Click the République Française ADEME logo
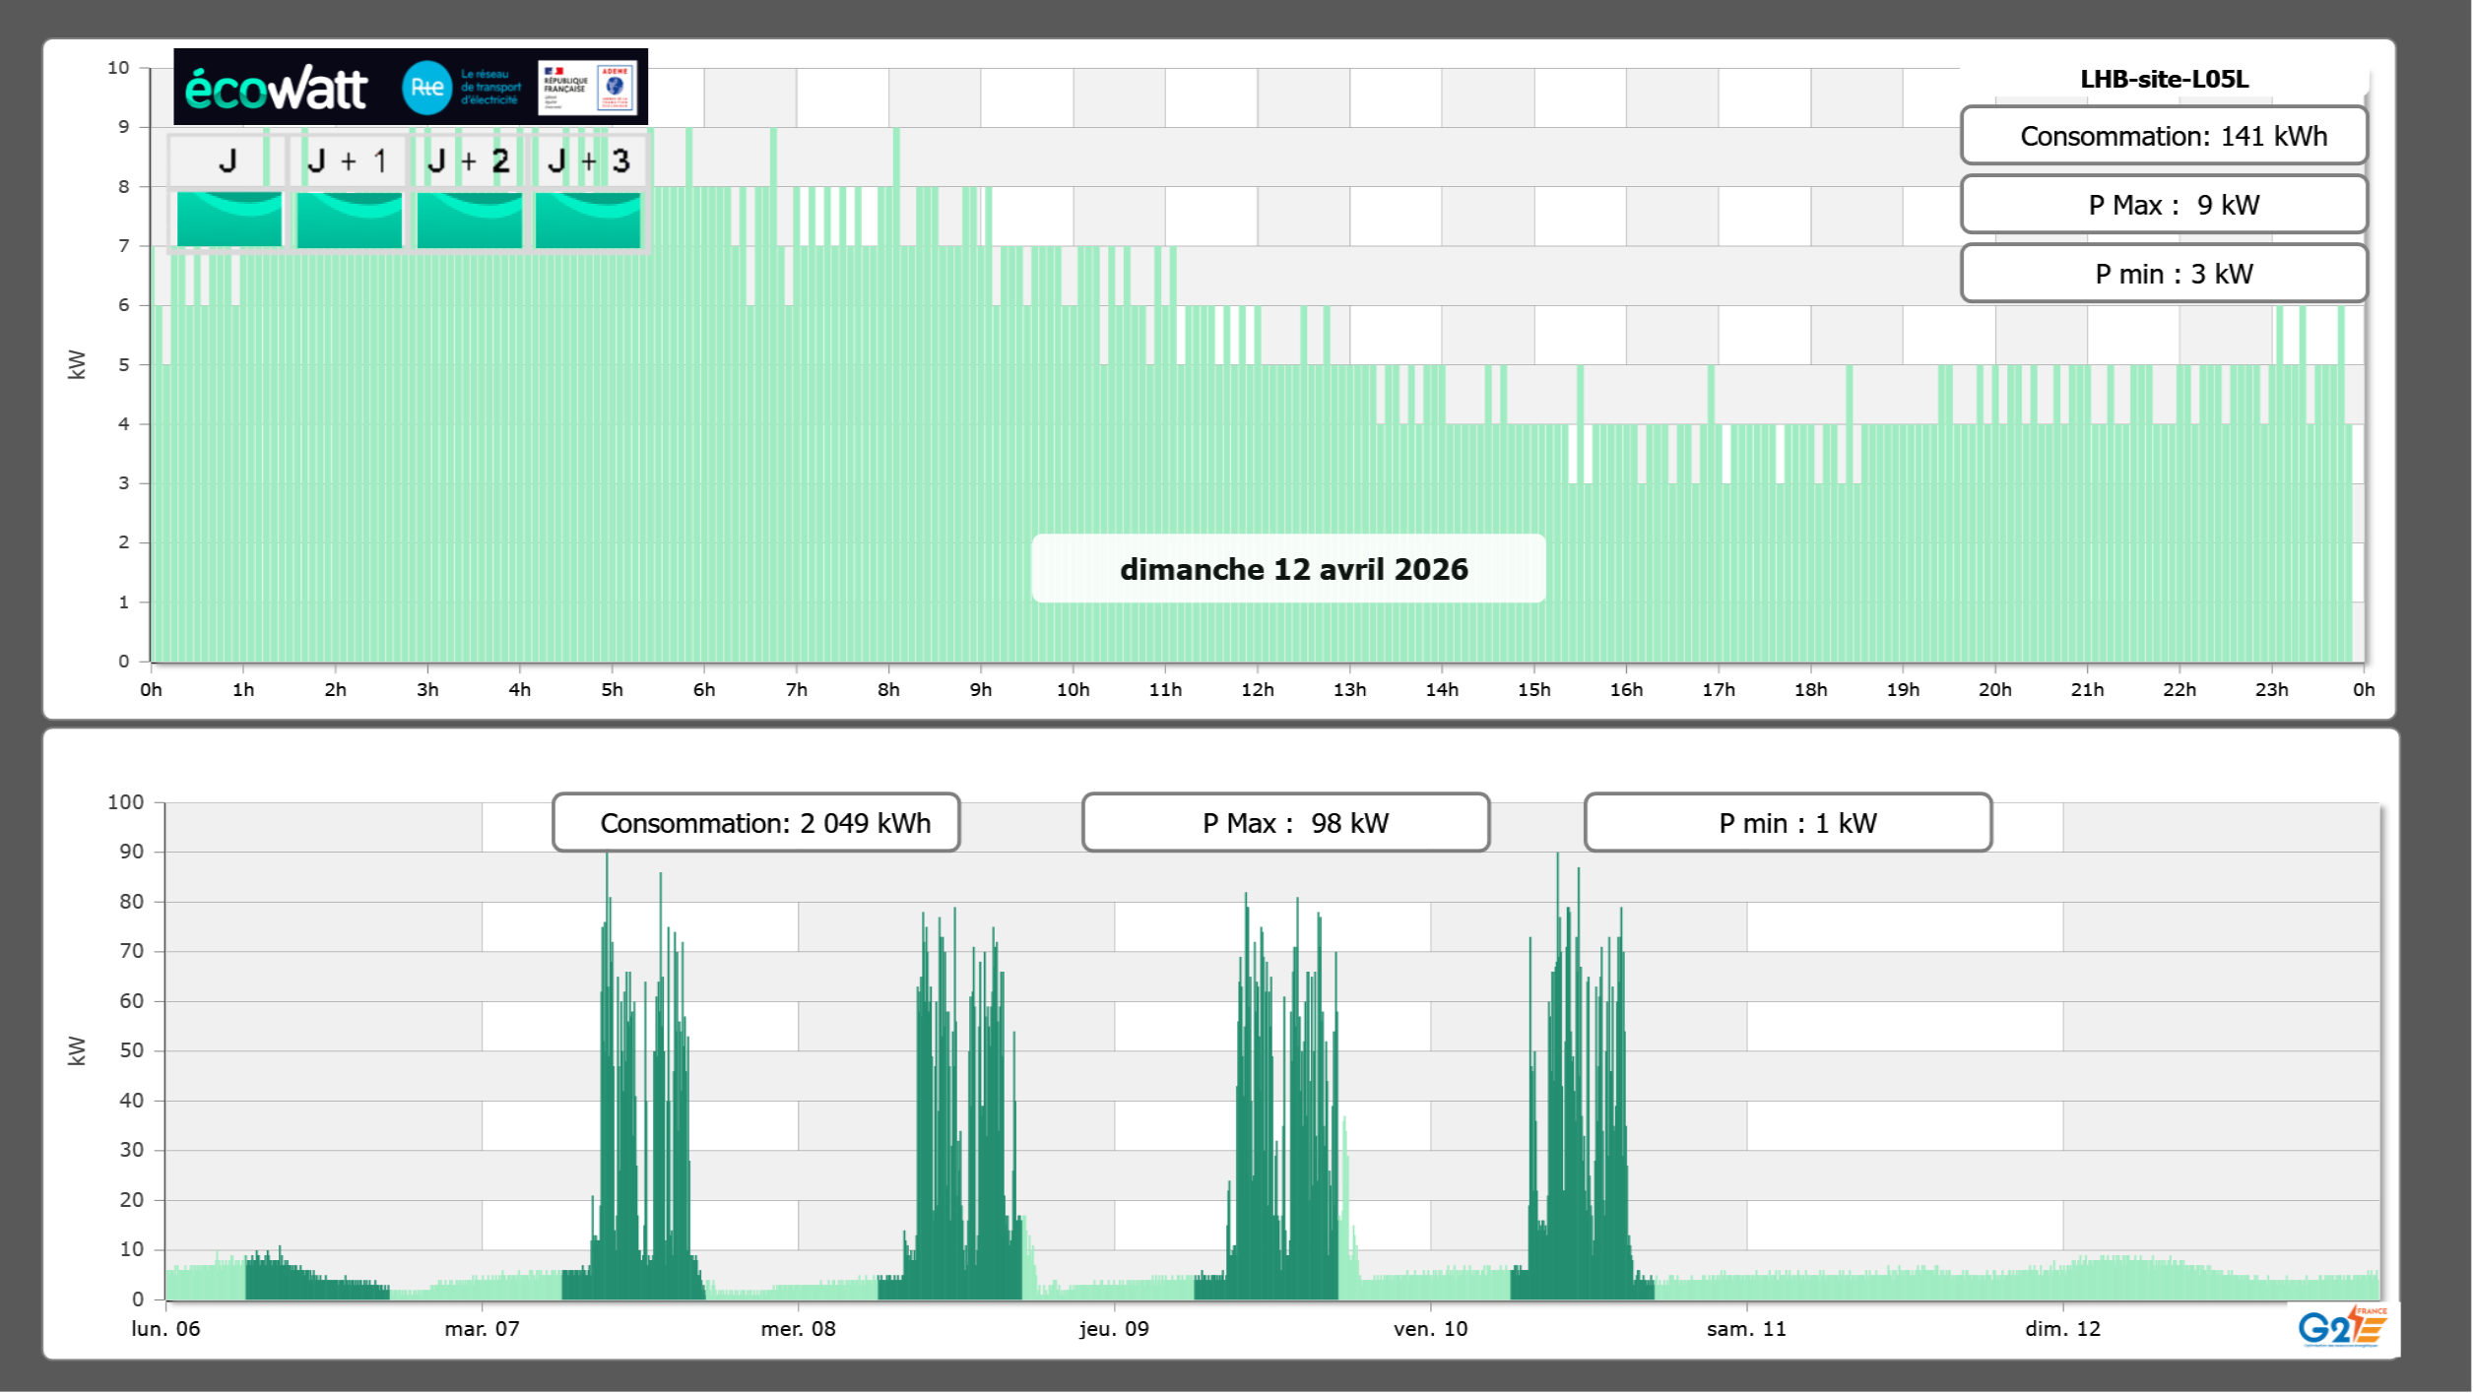Viewport: 2473px width, 1393px height. point(588,88)
